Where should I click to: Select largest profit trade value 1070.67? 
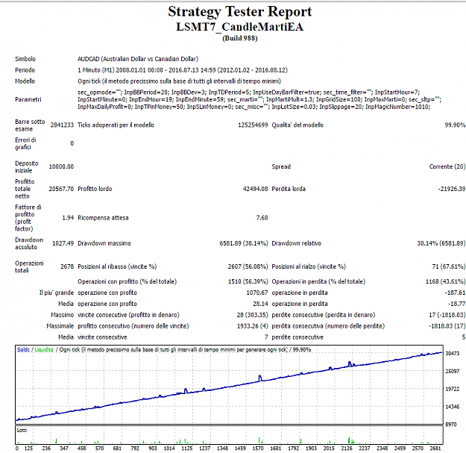[x=257, y=293]
